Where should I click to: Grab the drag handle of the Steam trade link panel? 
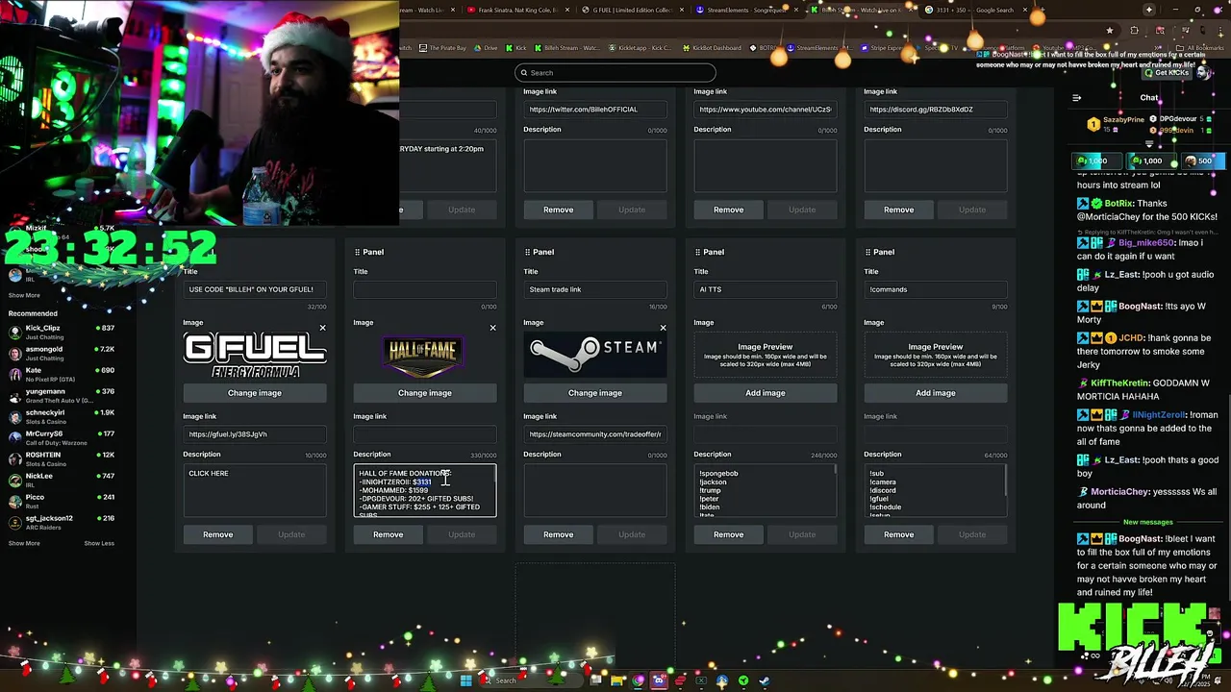527,252
